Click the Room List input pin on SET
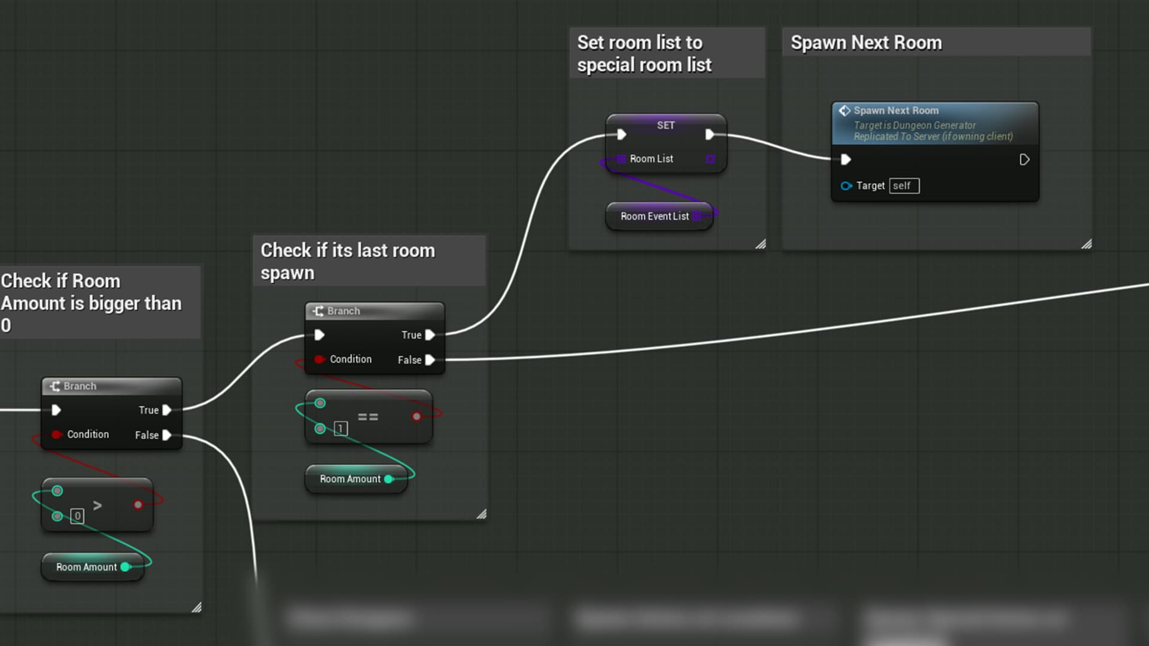This screenshot has height=646, width=1149. [621, 159]
